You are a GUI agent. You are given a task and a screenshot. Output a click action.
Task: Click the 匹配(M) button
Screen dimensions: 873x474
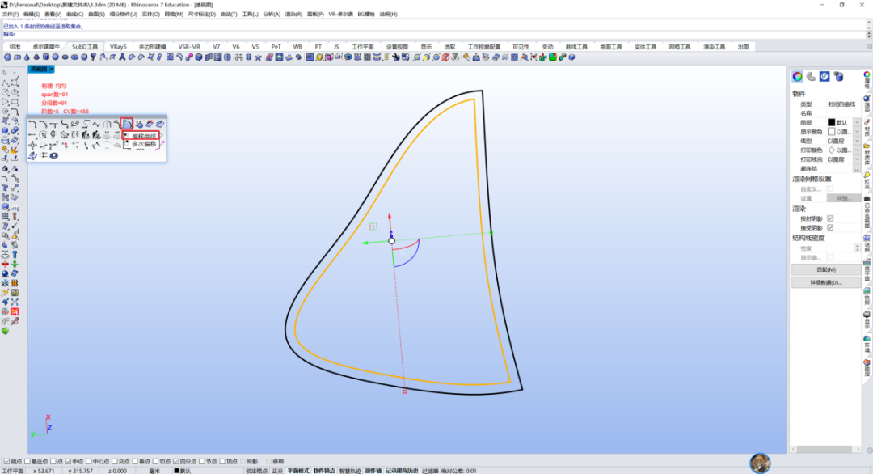click(825, 269)
